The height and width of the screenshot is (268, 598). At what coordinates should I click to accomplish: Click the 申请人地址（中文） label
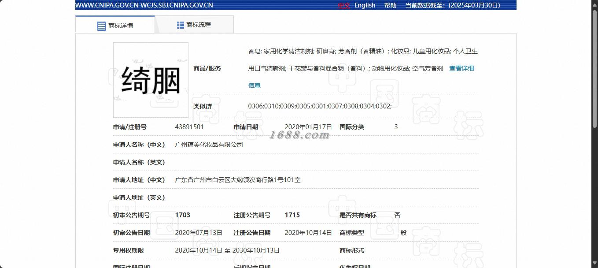click(139, 180)
